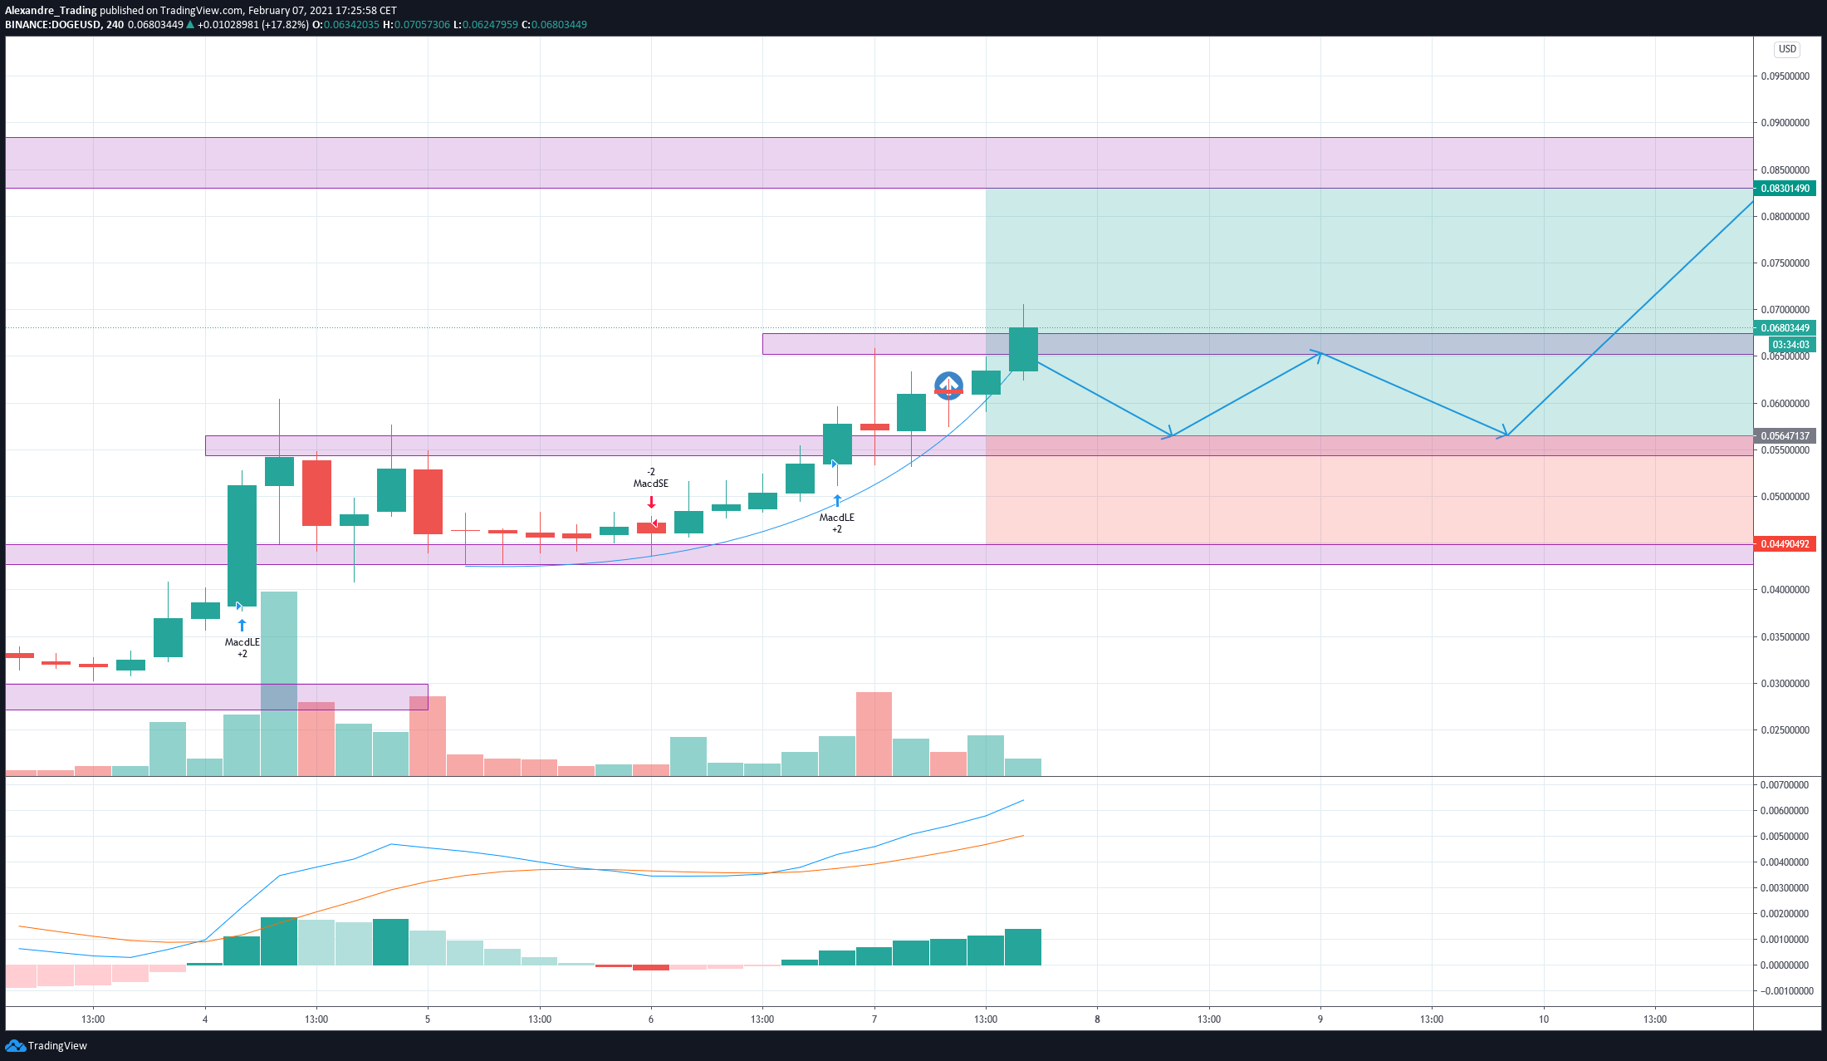The width and height of the screenshot is (1827, 1061).
Task: Click the 0.09500000 price axis label
Action: 1785,76
